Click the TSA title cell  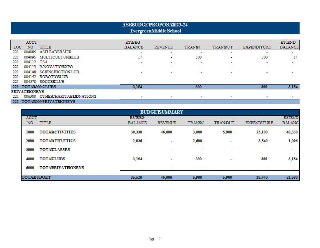[44, 62]
